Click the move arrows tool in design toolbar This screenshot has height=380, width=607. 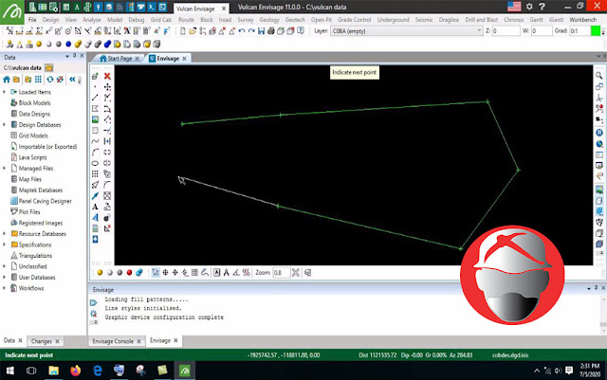(x=107, y=87)
